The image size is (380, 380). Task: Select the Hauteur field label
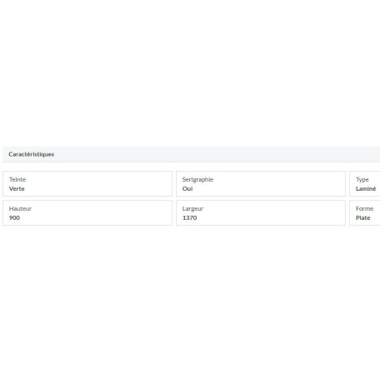pyautogui.click(x=20, y=208)
